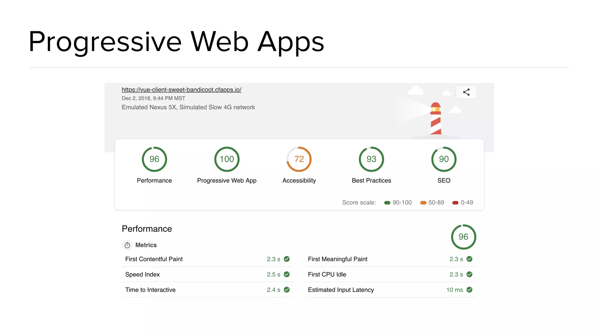598x336 pixels.
Task: Open the vue-client-sweet-bandicoot URL link
Action: pyautogui.click(x=181, y=90)
